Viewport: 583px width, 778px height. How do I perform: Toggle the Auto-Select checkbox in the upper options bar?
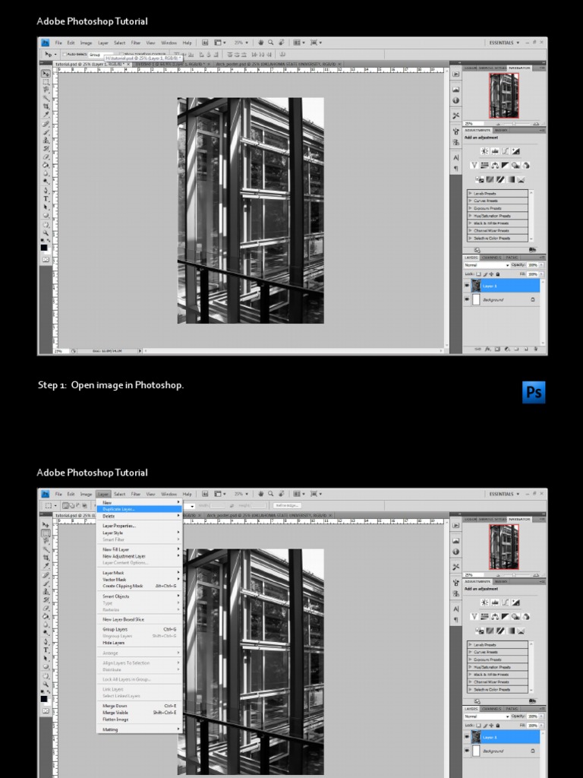coord(65,55)
